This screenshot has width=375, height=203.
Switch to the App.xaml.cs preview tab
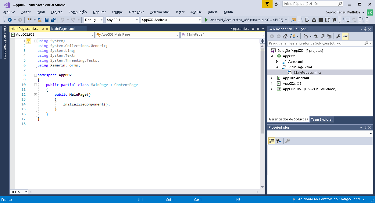(x=240, y=29)
